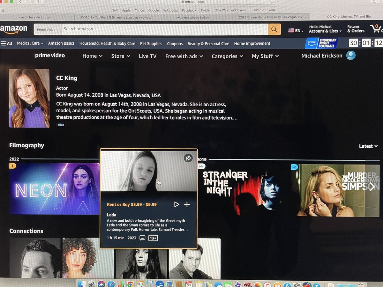Click in the Search Amazon field
Screen dimensions: 383x287
click(164, 29)
